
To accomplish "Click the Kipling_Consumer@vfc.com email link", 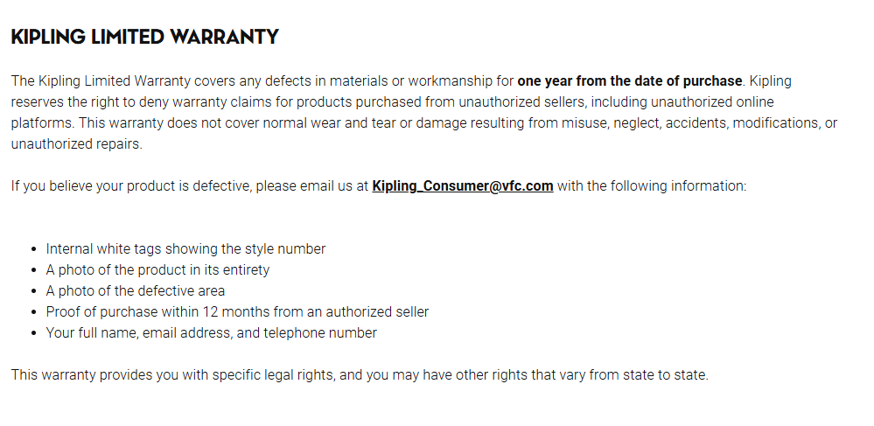I will [462, 185].
